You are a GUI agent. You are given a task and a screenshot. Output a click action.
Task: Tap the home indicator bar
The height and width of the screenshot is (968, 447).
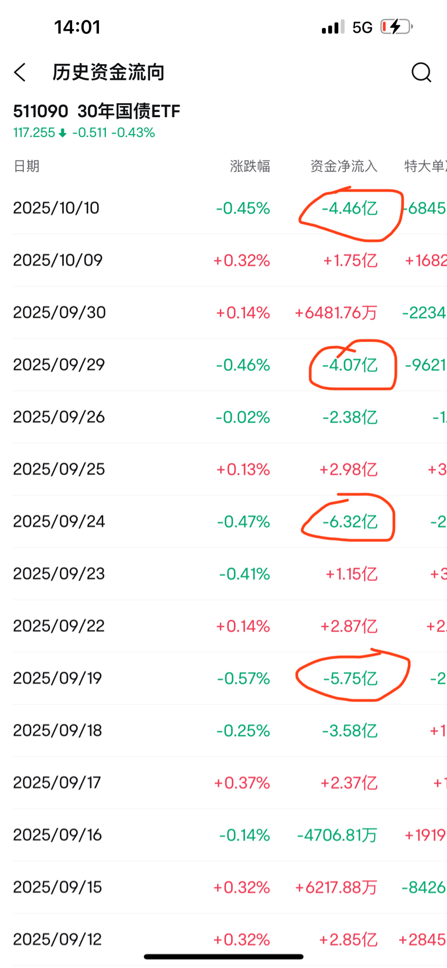click(x=223, y=956)
